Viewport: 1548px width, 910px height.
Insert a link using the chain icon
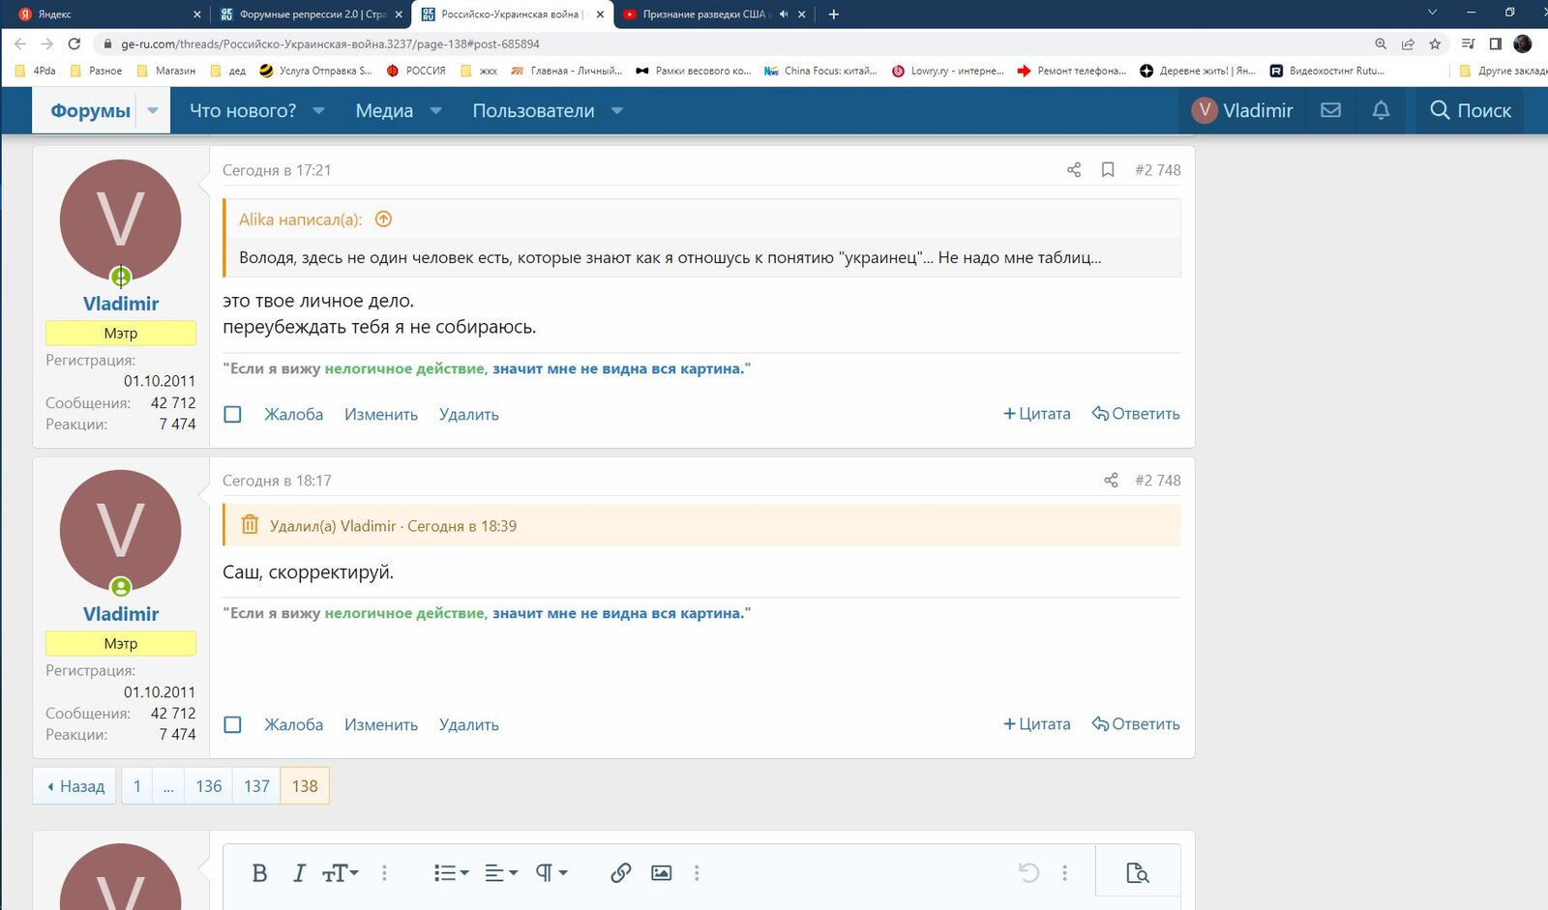click(620, 873)
